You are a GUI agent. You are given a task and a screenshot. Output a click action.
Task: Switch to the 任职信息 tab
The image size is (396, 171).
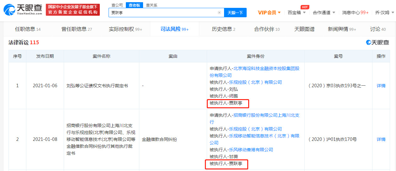[x=28, y=29]
